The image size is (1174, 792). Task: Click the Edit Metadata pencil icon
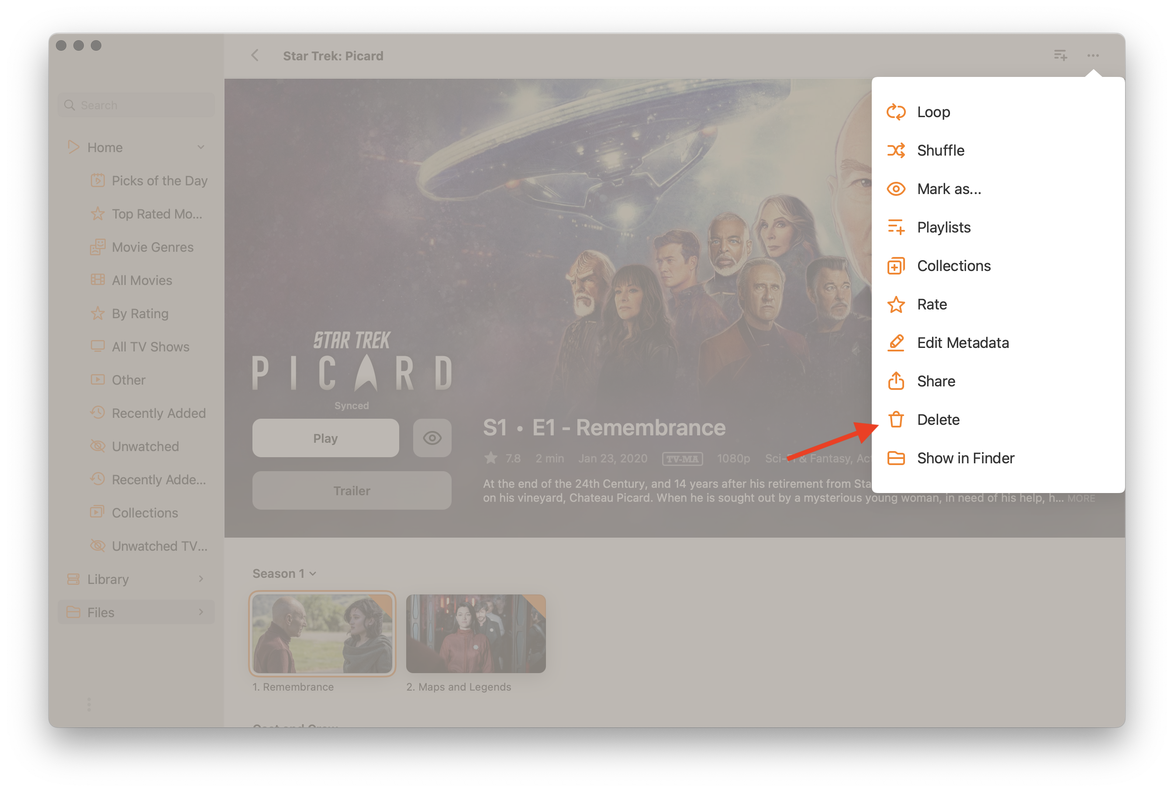pyautogui.click(x=896, y=343)
